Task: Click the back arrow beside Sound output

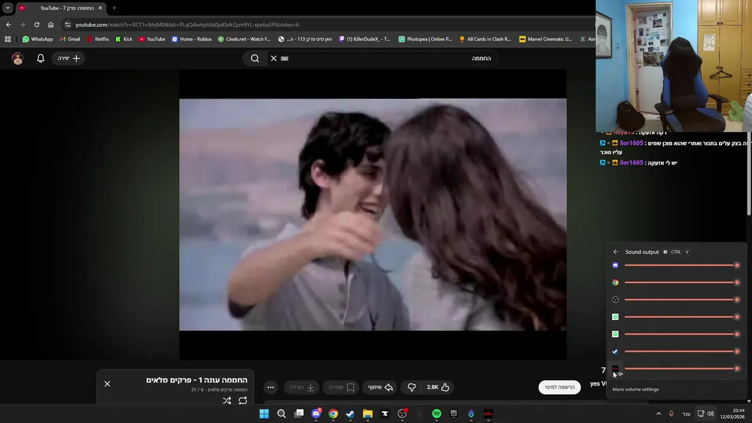Action: pyautogui.click(x=616, y=252)
